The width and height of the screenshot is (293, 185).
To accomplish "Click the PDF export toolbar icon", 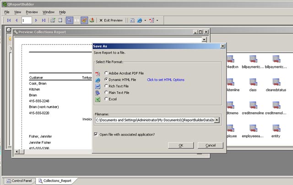I will click(152, 20).
